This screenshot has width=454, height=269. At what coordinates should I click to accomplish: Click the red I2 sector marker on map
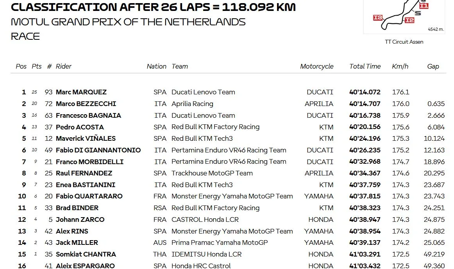409,20
